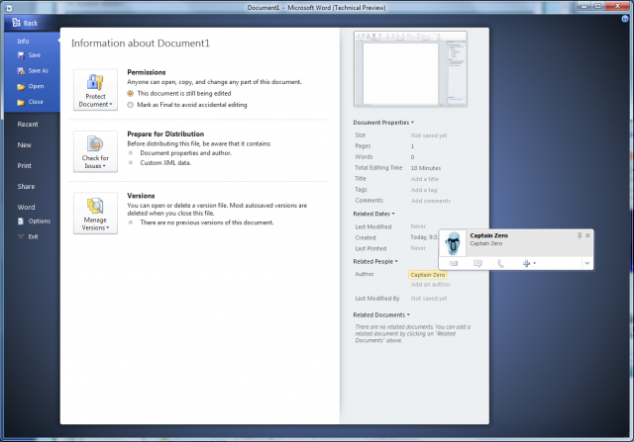
Task: Click the 'Not saved yet' size value
Action: (x=429, y=135)
